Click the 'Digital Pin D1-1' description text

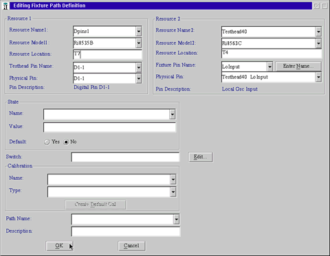[91, 87]
